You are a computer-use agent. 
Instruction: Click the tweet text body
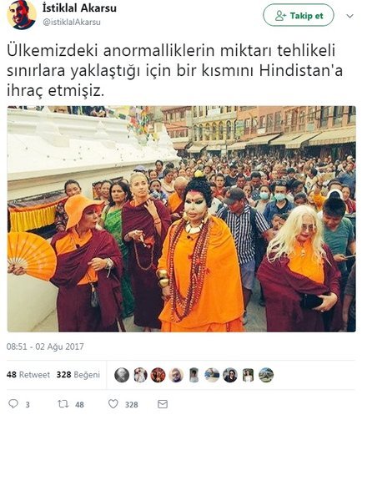click(174, 71)
